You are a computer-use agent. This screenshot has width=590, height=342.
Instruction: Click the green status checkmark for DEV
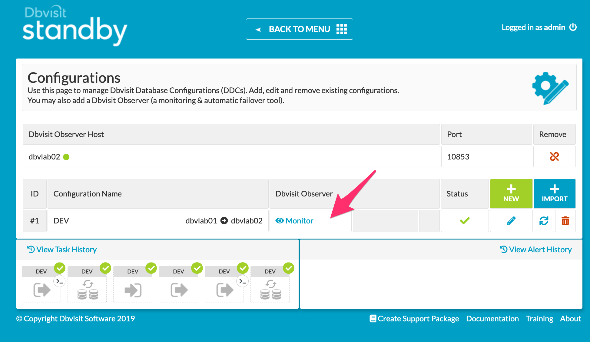pyautogui.click(x=465, y=221)
